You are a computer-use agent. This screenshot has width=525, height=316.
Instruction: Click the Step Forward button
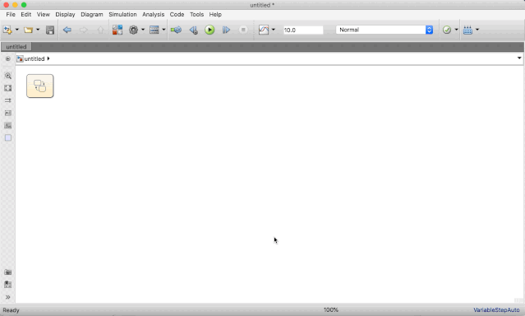(x=226, y=30)
